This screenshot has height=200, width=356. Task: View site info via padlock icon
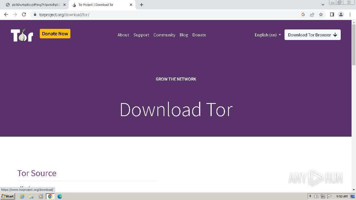point(35,14)
